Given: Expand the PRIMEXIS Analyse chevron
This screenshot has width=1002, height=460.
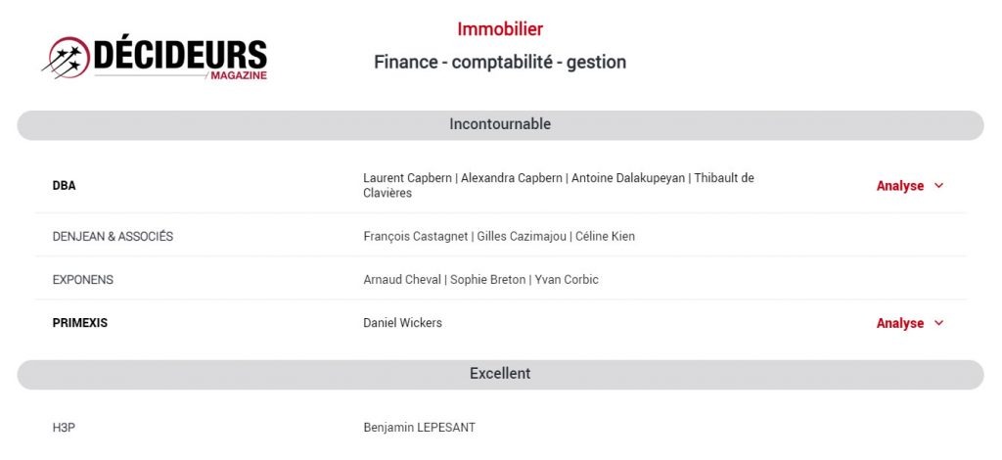Looking at the screenshot, I should click(x=938, y=323).
